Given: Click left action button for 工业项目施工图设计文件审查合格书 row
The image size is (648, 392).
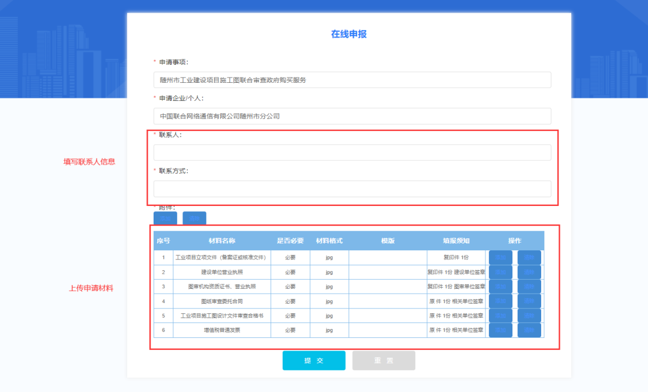Looking at the screenshot, I should (x=500, y=315).
